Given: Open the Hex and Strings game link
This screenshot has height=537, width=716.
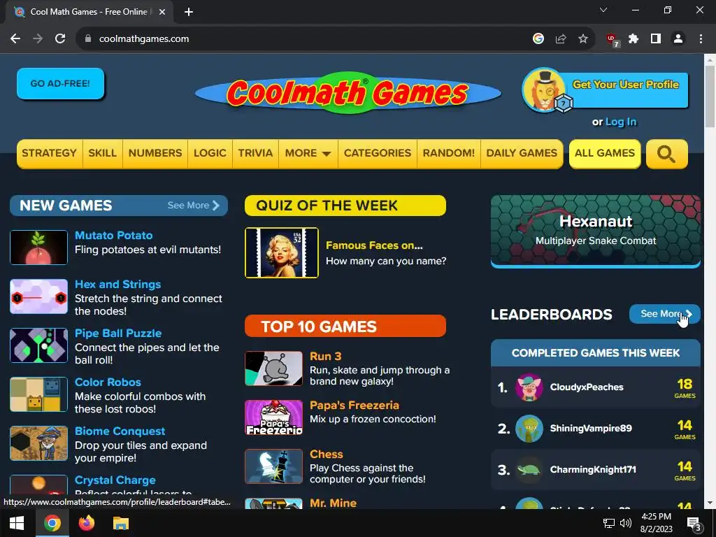Looking at the screenshot, I should [117, 285].
